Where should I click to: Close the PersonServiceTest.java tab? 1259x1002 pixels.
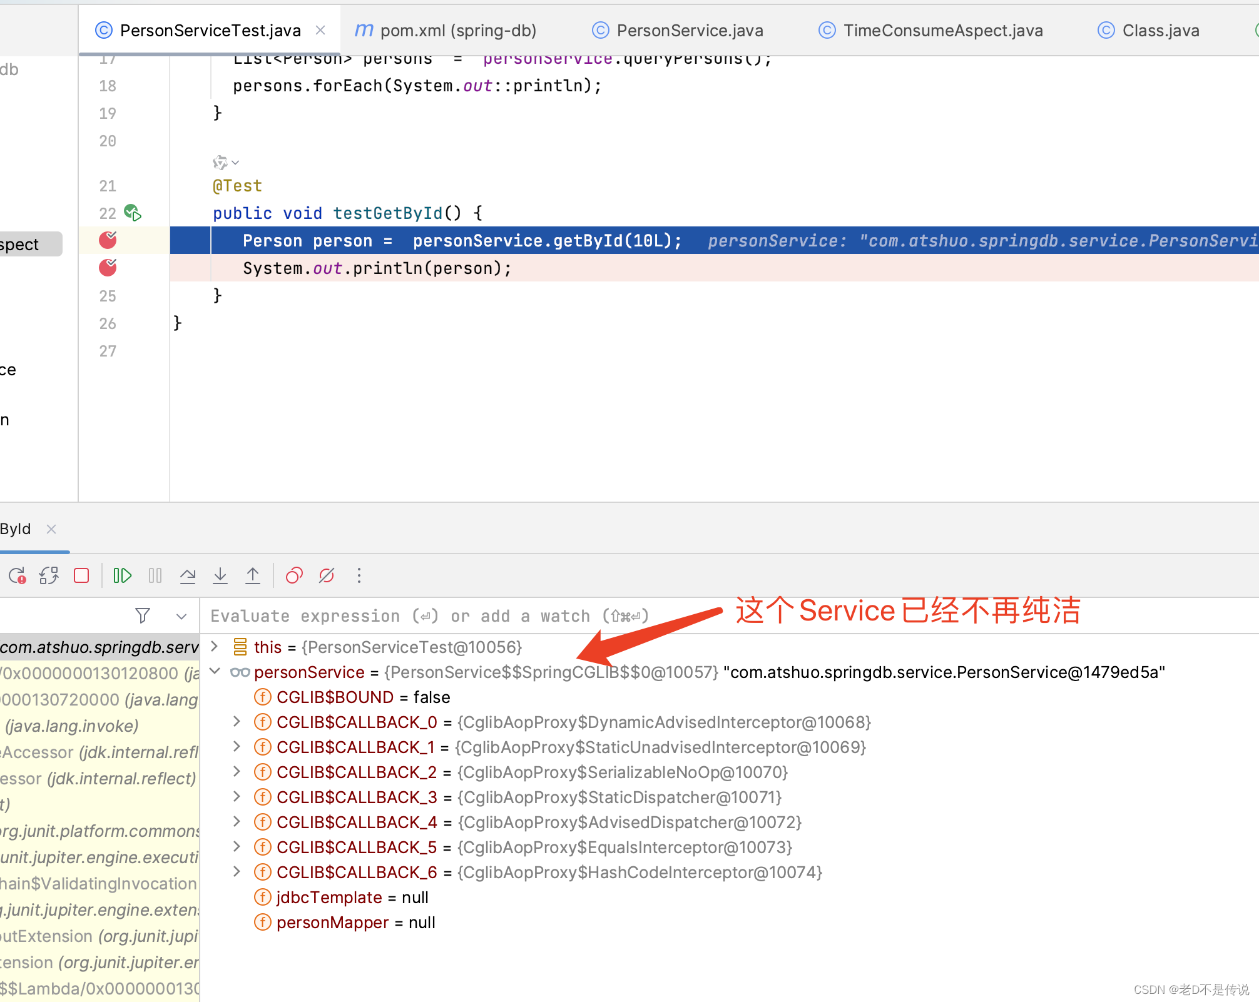point(320,30)
